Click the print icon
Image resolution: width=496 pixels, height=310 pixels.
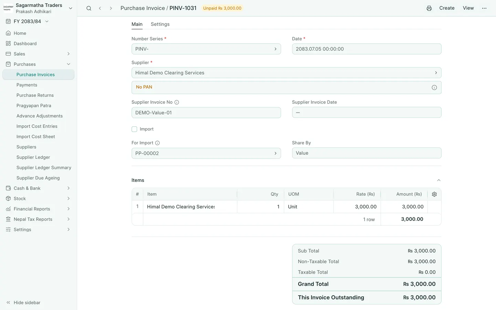point(429,8)
